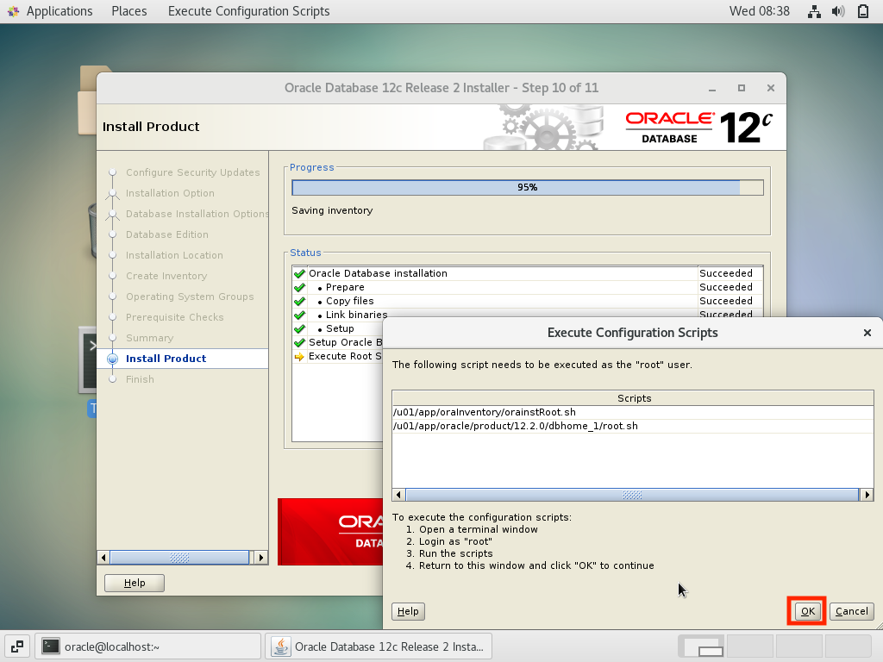This screenshot has width=883, height=662.
Task: Select the Setup status row
Action: pos(338,328)
